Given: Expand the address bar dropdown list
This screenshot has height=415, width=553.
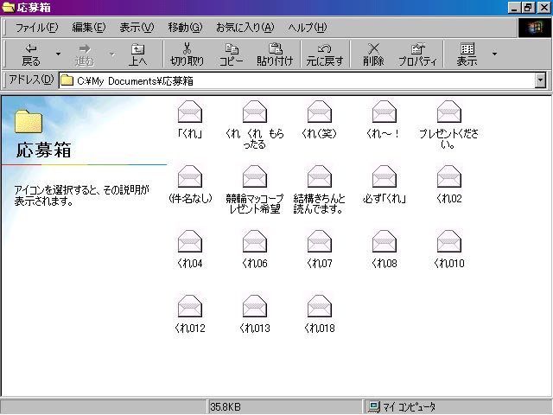Looking at the screenshot, I should coord(541,80).
